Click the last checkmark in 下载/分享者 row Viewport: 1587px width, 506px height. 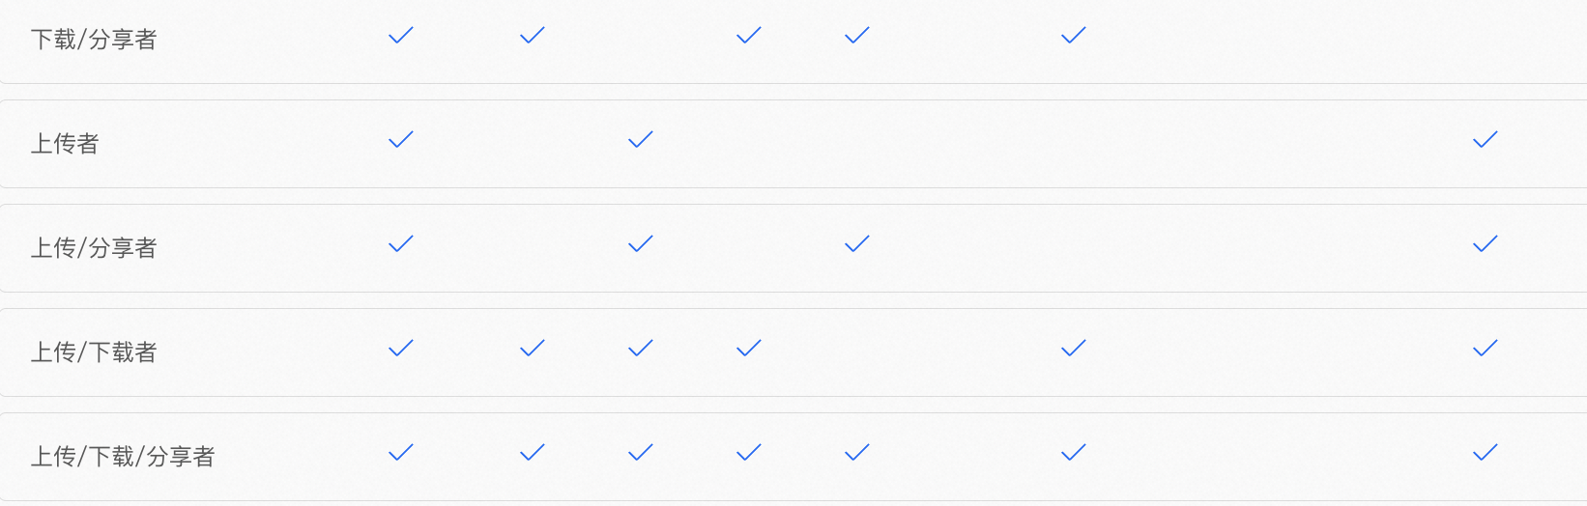(x=1073, y=36)
